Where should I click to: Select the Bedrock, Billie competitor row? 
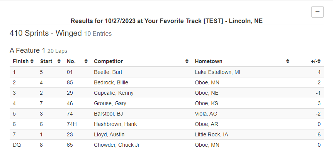pos(166,82)
